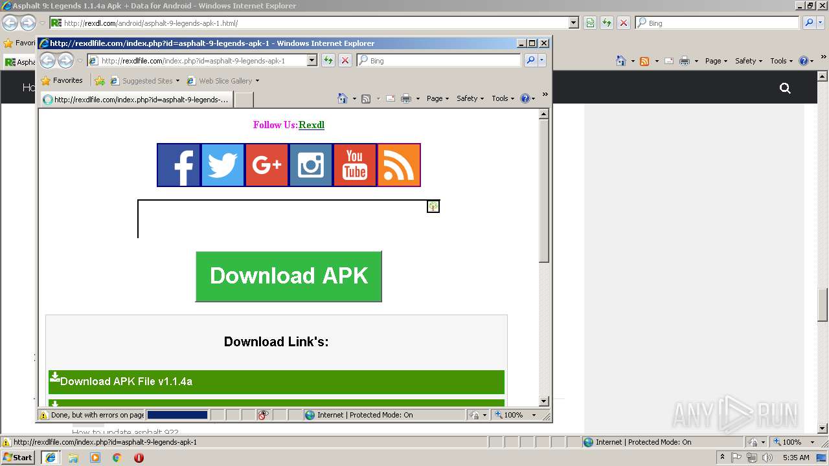This screenshot has width=829, height=466.
Task: Open the Instagram social icon
Action: click(311, 165)
